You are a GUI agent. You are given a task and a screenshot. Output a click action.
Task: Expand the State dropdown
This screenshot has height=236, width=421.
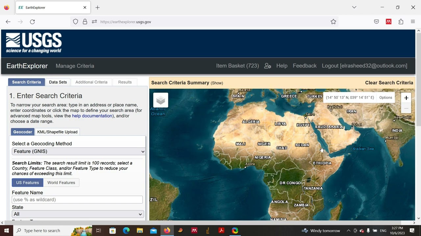coord(78,214)
